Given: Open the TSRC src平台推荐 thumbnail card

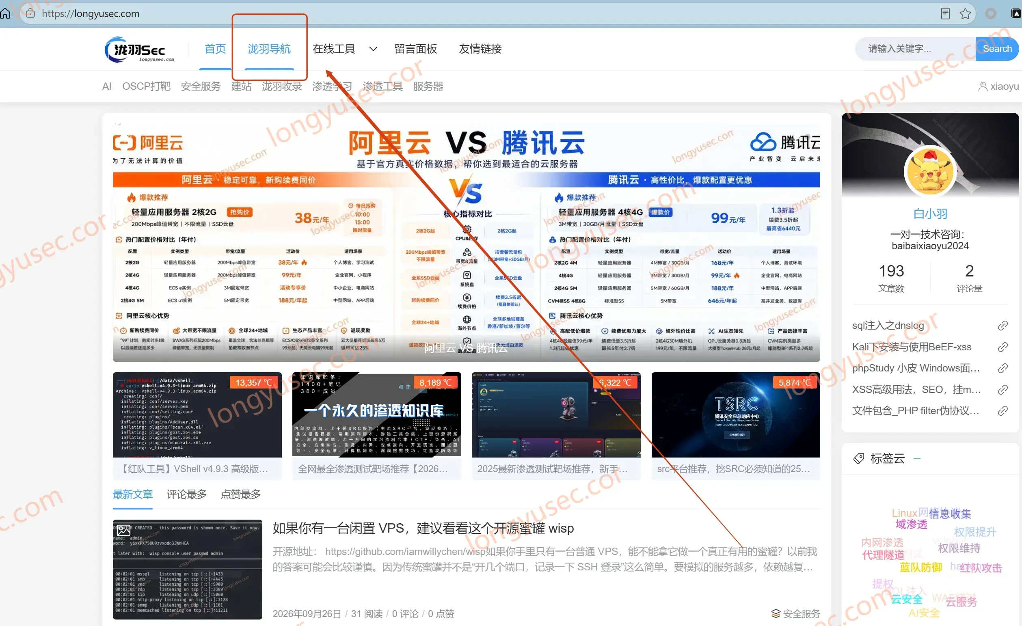Looking at the screenshot, I should pos(736,415).
